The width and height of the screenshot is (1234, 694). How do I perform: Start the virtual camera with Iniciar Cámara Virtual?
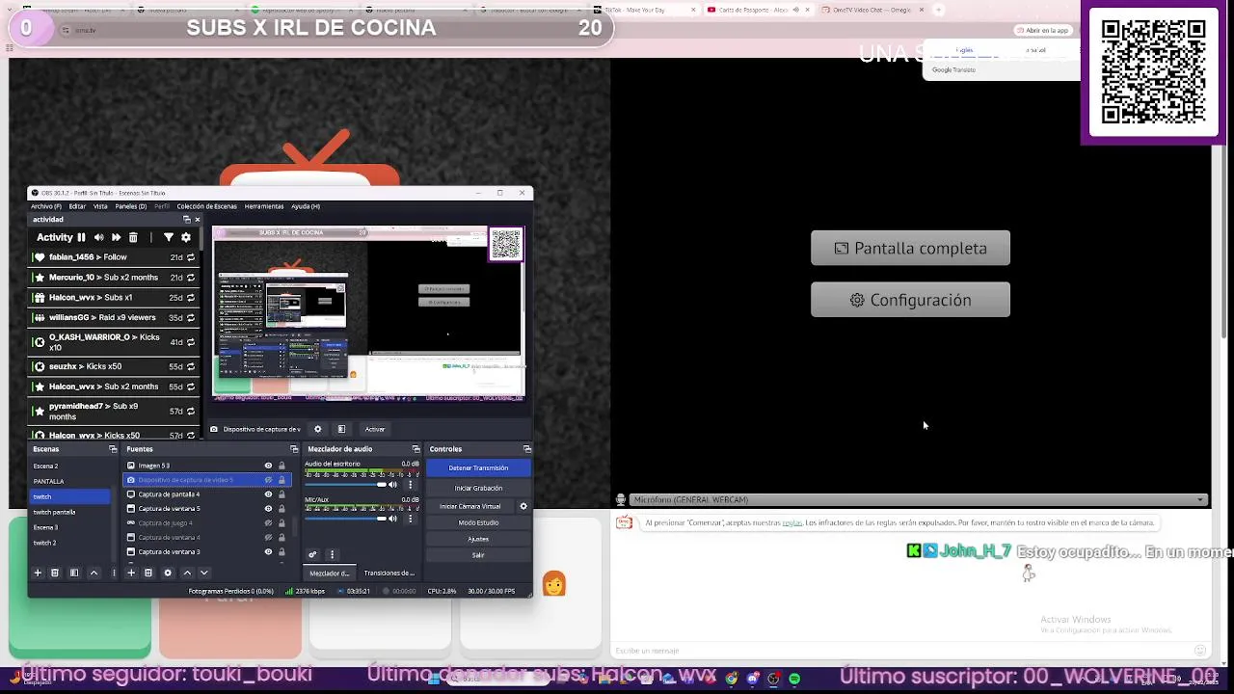[470, 506]
